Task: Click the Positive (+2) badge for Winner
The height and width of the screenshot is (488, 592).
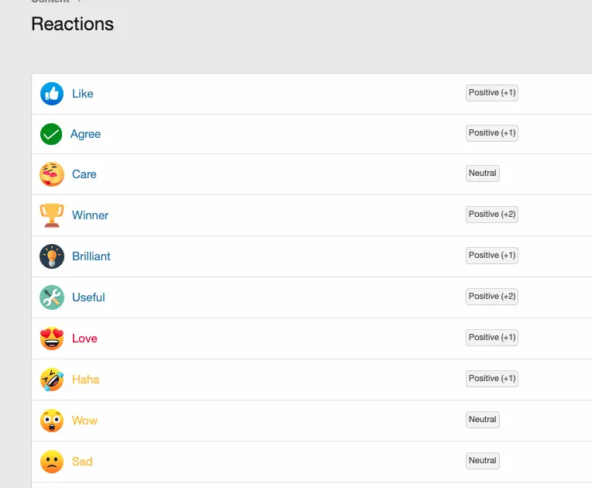Action: pyautogui.click(x=492, y=215)
